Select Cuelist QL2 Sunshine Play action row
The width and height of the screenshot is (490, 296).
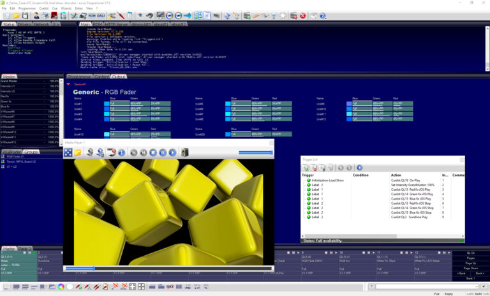tap(409, 217)
